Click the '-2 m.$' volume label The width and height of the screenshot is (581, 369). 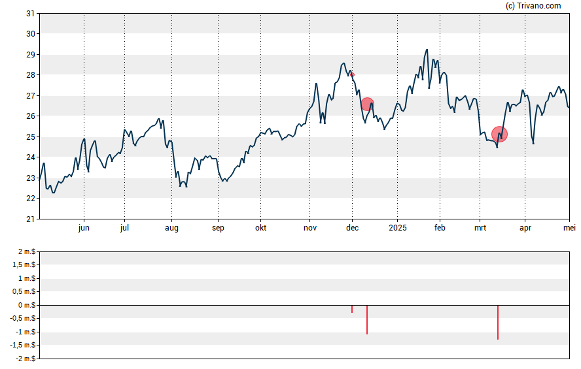tap(26, 359)
